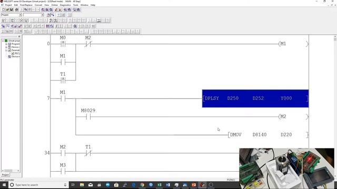
Task: Open the Online menu
Action: tap(54, 5)
